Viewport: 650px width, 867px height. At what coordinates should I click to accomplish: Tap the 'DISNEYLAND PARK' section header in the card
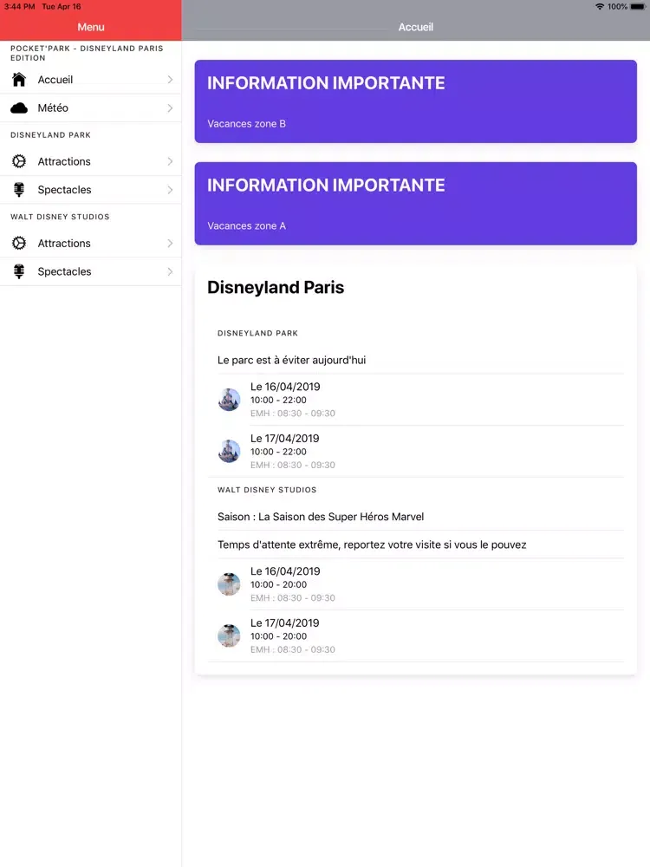click(x=257, y=334)
